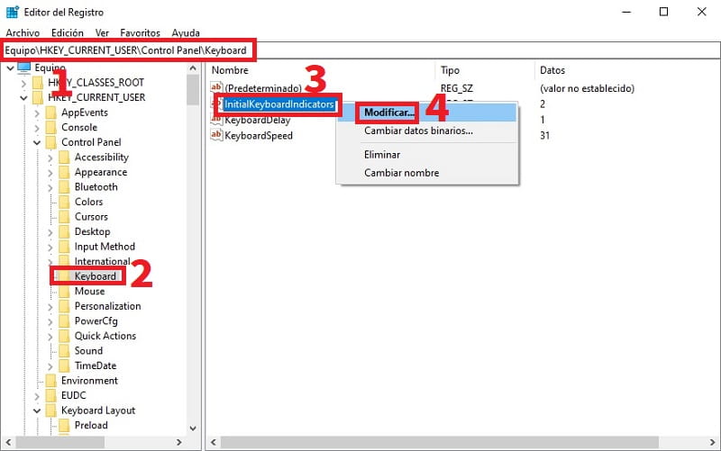The width and height of the screenshot is (721, 451).
Task: Click the Environment folder icon
Action: tap(50, 381)
